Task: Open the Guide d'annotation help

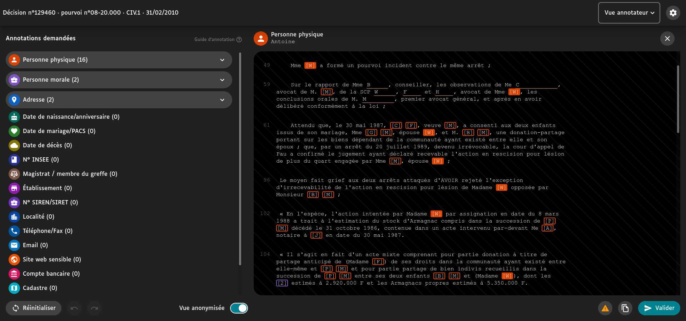Action: (x=239, y=39)
